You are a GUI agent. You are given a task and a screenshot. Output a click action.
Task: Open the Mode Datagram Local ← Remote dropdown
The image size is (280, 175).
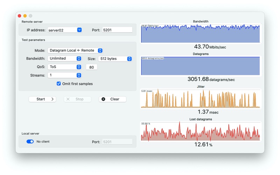pos(75,50)
